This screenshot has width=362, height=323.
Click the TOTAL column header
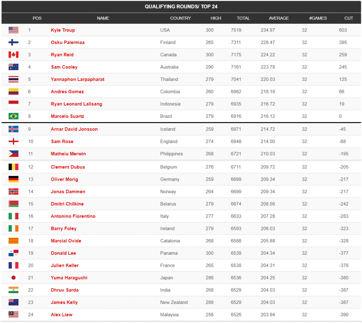coord(243,18)
